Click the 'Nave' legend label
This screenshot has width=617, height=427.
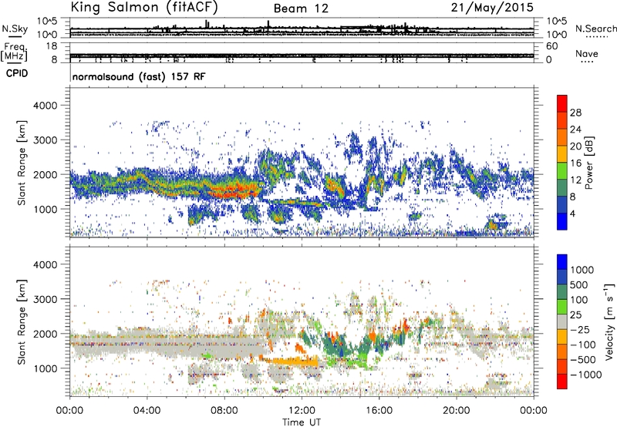(x=587, y=54)
